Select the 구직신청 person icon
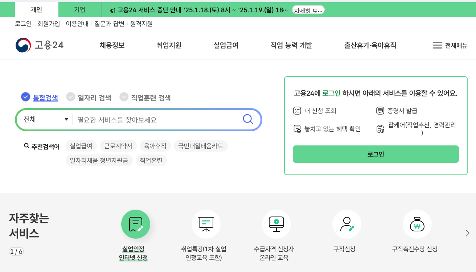The image size is (476, 272). pyautogui.click(x=346, y=224)
